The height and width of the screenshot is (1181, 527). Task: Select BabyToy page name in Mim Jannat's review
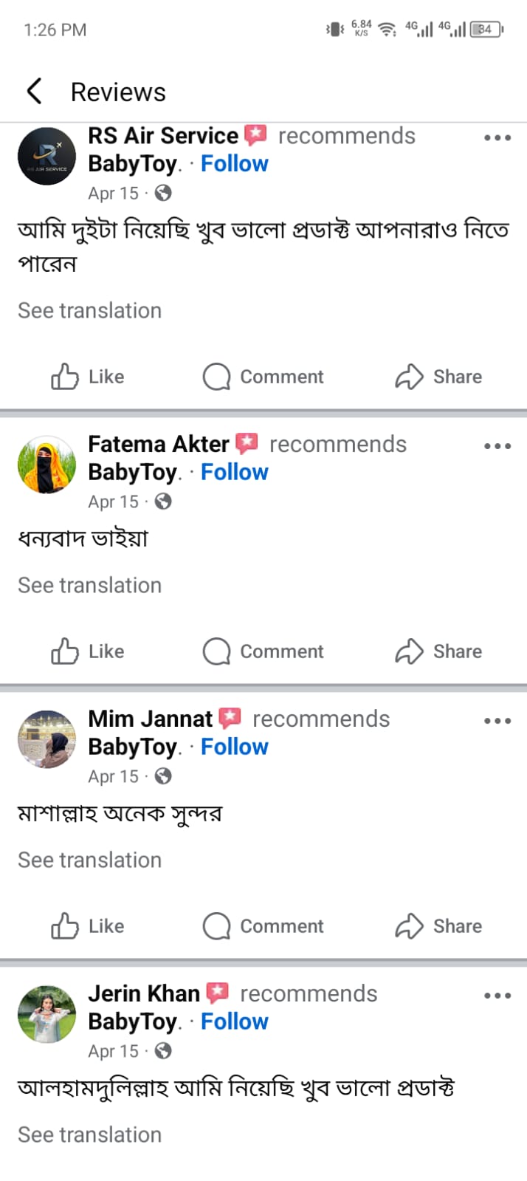point(133,747)
